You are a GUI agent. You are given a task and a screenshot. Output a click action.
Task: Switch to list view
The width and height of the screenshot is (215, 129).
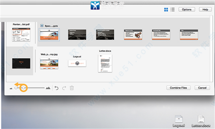pyautogui.click(x=172, y=10)
